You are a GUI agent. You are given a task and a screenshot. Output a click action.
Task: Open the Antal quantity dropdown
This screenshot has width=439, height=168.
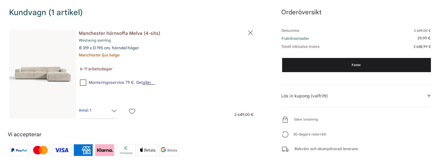98,111
